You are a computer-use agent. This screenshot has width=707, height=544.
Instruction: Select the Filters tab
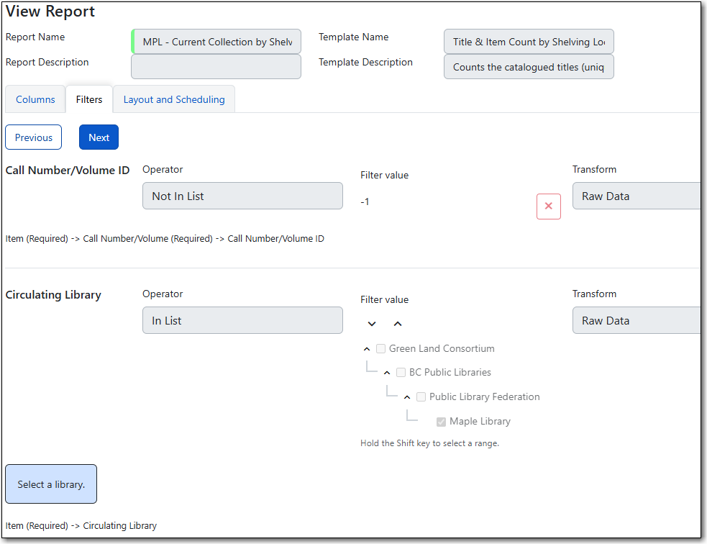coord(89,99)
